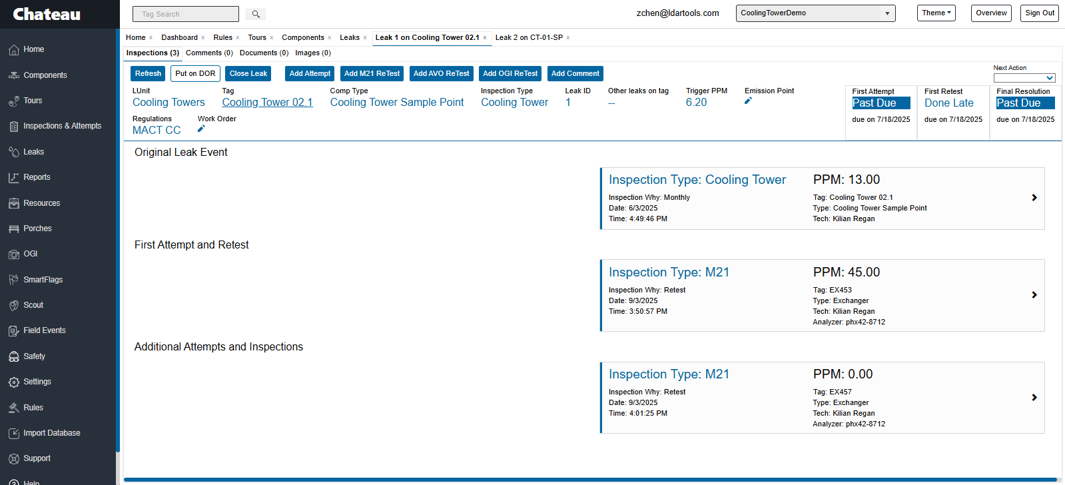
Task: Switch to Leak 2 on CT-01-SP tab
Action: coord(529,38)
